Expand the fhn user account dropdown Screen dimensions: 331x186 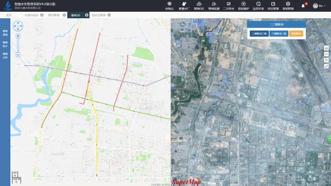pos(319,6)
